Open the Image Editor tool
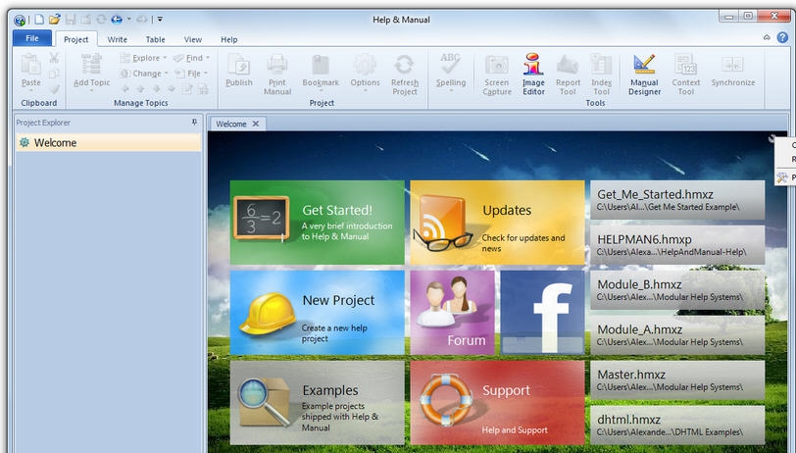The height and width of the screenshot is (453, 796). coord(533,75)
